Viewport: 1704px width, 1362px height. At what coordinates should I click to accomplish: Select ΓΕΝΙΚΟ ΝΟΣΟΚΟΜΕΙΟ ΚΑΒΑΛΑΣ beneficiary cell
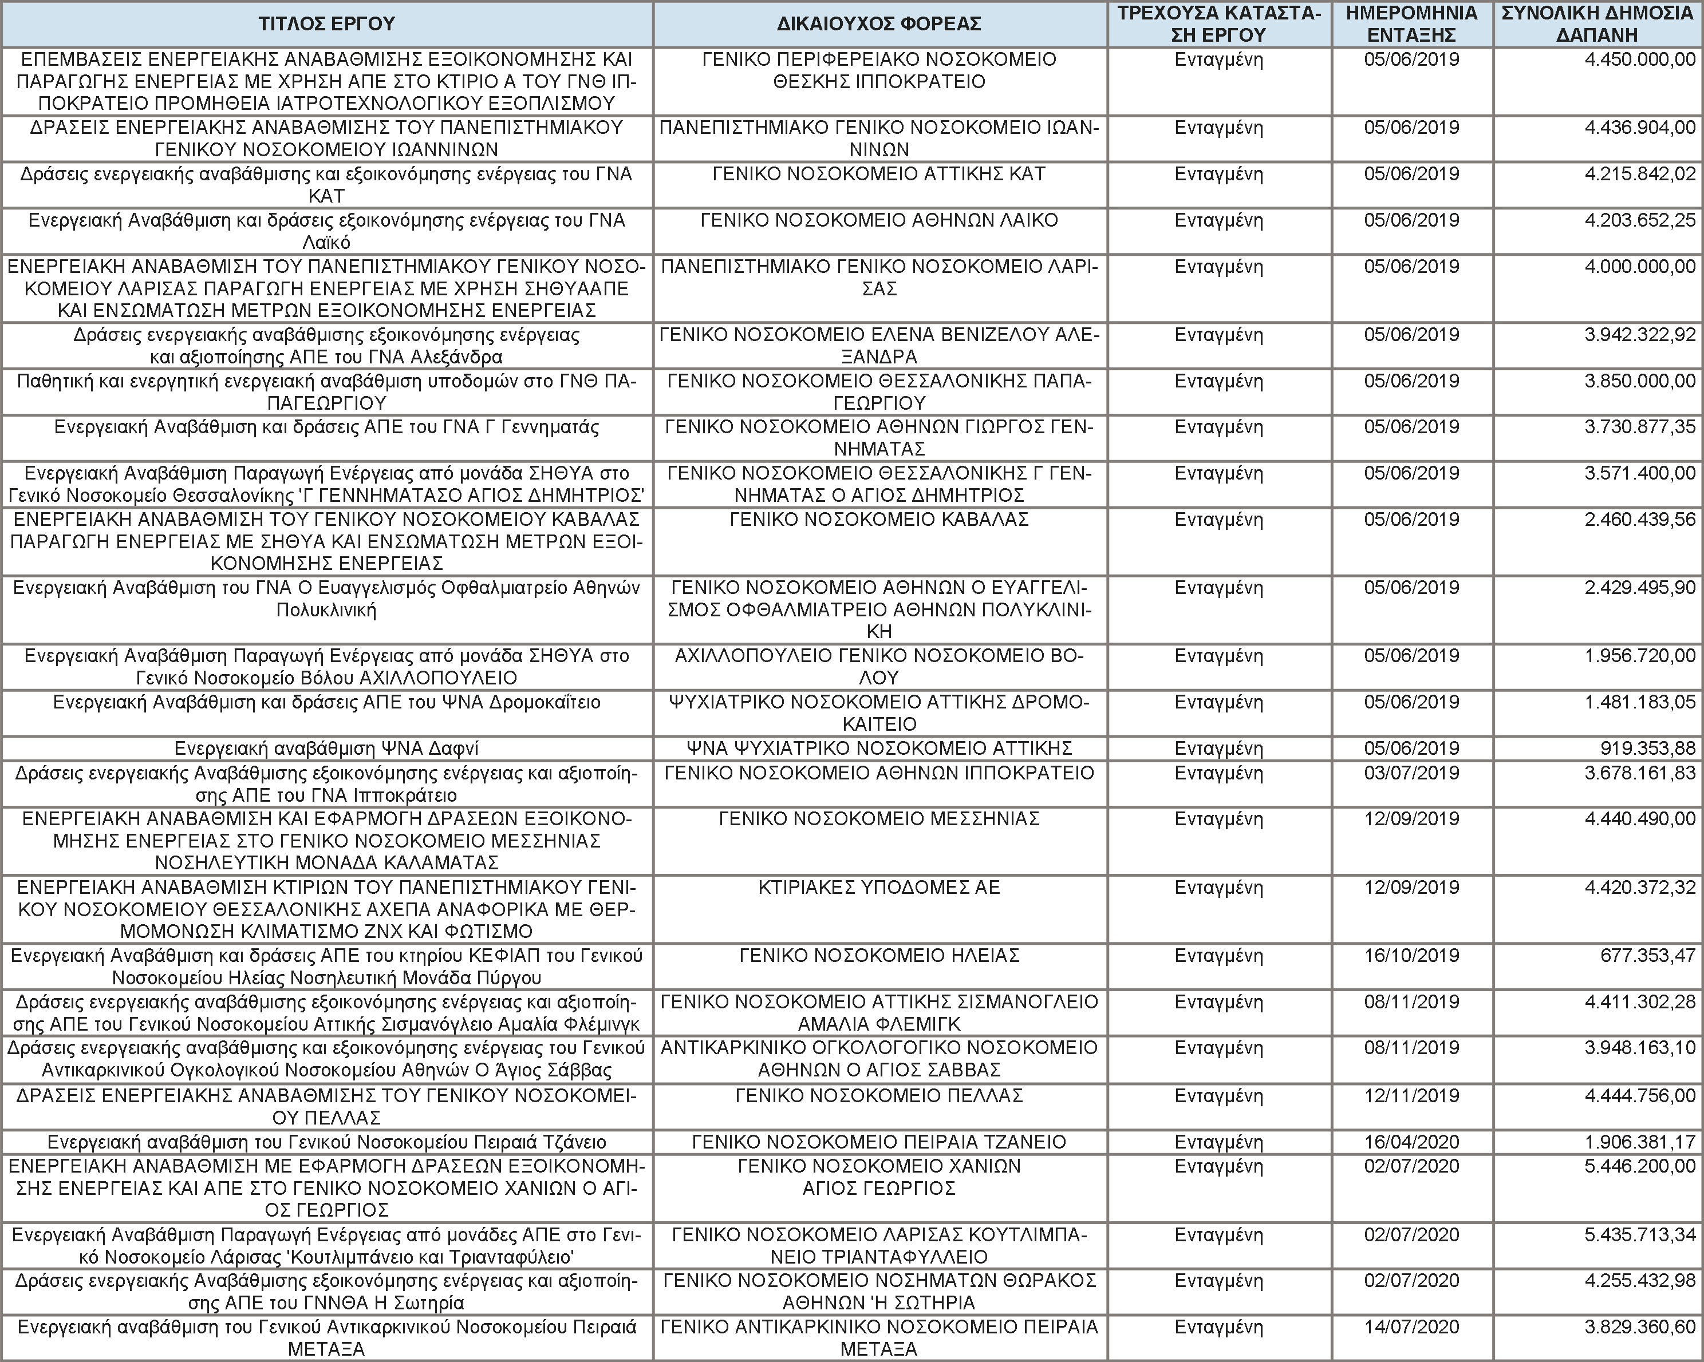click(x=879, y=520)
